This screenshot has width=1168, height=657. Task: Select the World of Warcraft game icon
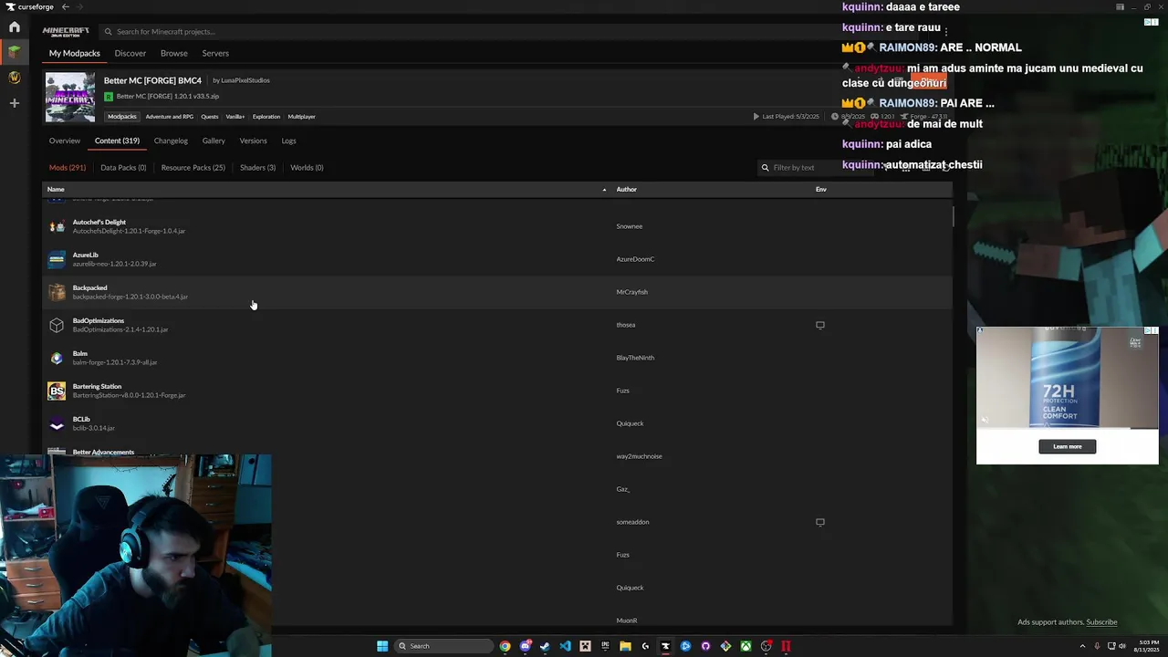pyautogui.click(x=15, y=78)
